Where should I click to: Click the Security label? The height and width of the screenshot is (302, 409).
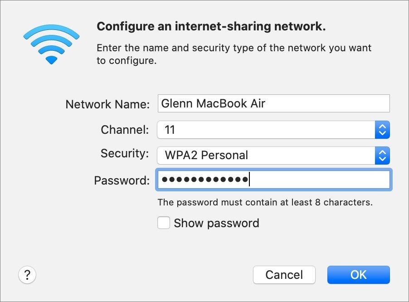pos(125,153)
